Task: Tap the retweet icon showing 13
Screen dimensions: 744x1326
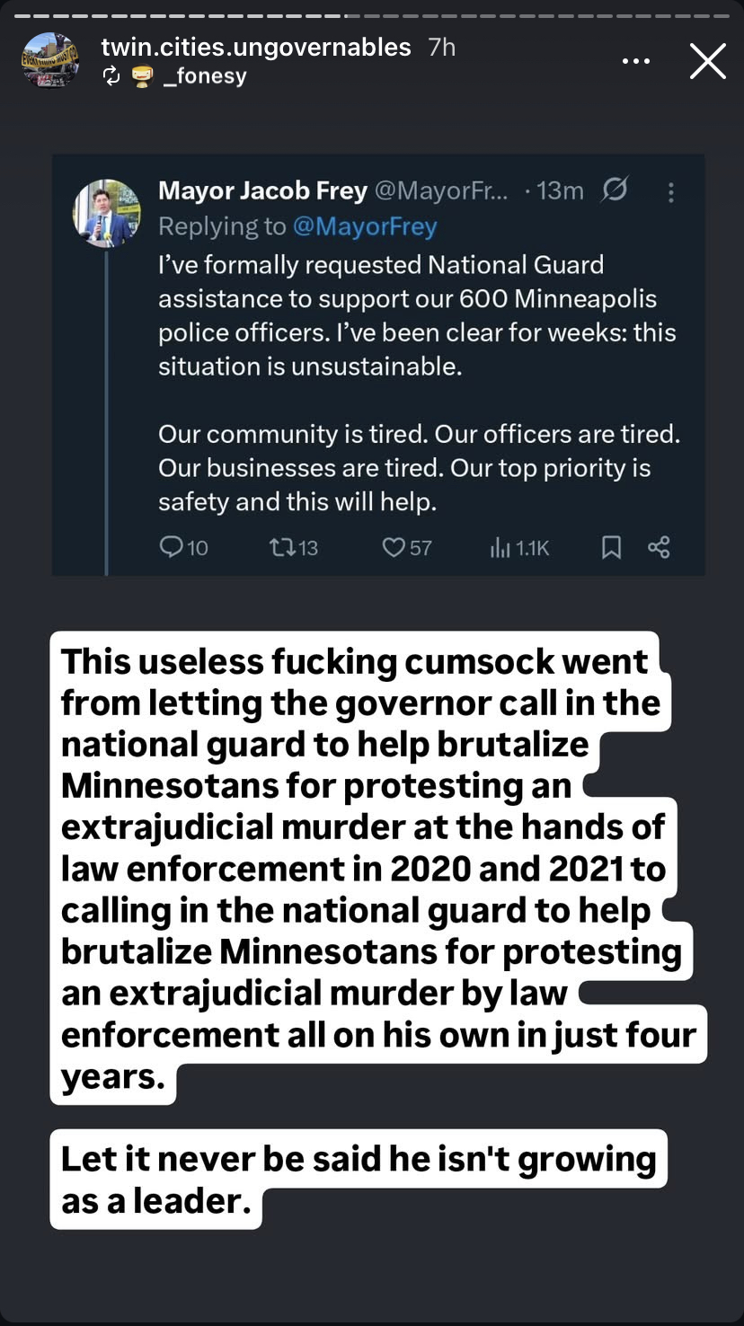Action: (x=294, y=547)
